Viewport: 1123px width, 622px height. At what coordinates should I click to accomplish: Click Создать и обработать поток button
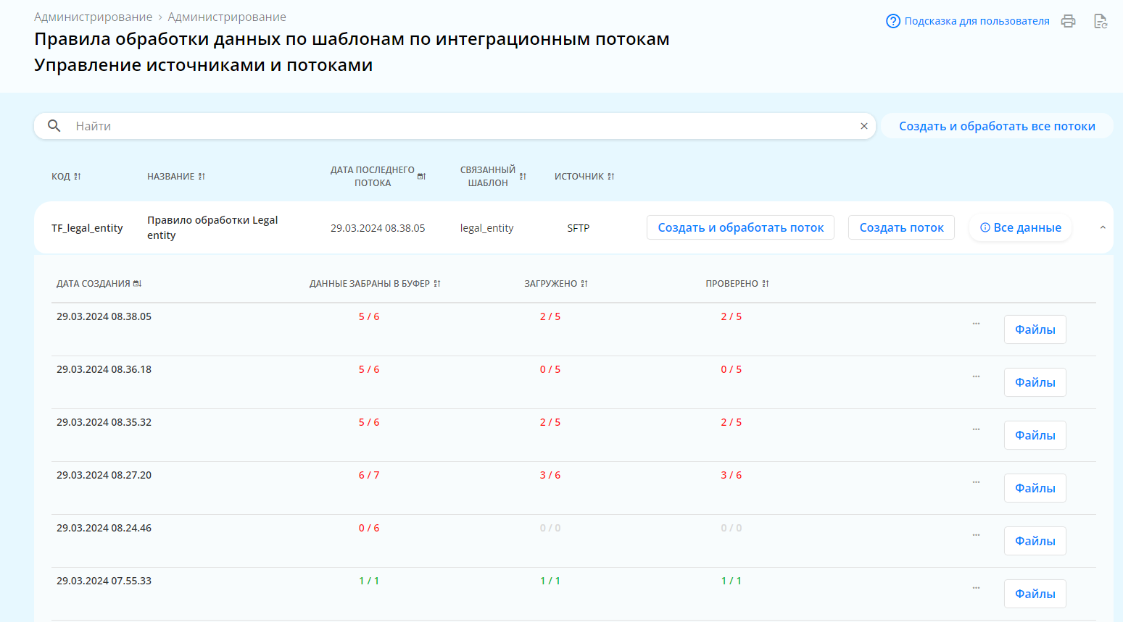pyautogui.click(x=740, y=227)
